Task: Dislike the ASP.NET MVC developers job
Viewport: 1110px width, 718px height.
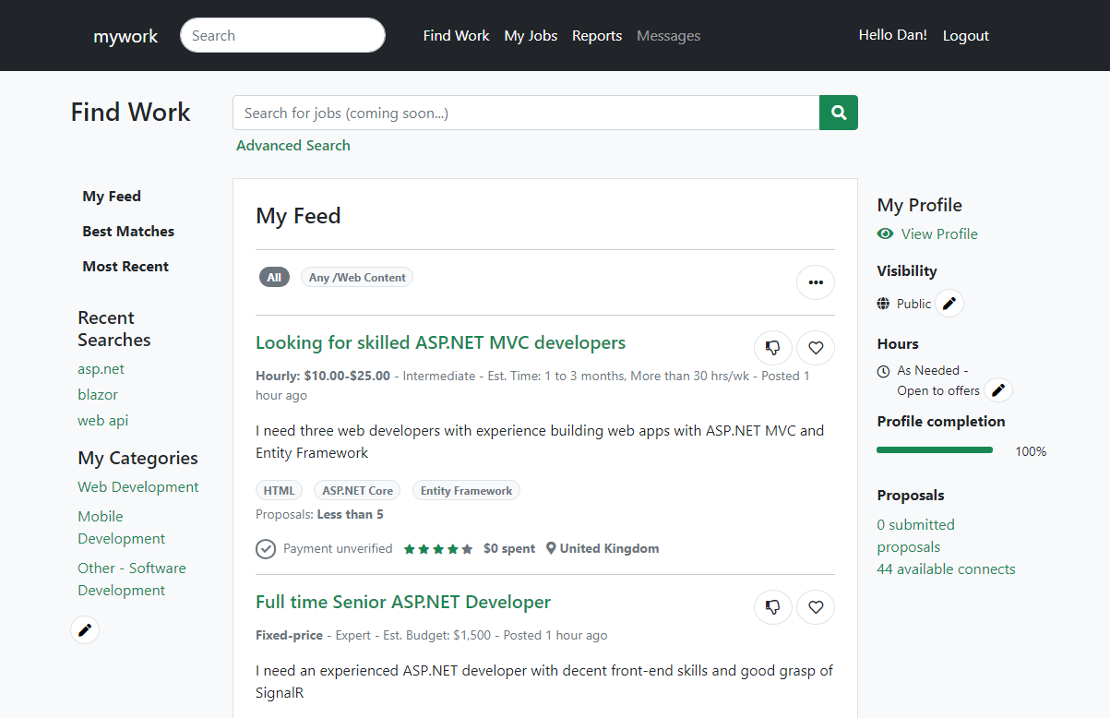Action: (x=772, y=348)
